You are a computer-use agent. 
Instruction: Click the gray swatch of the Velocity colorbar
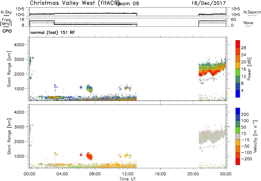click(238, 136)
